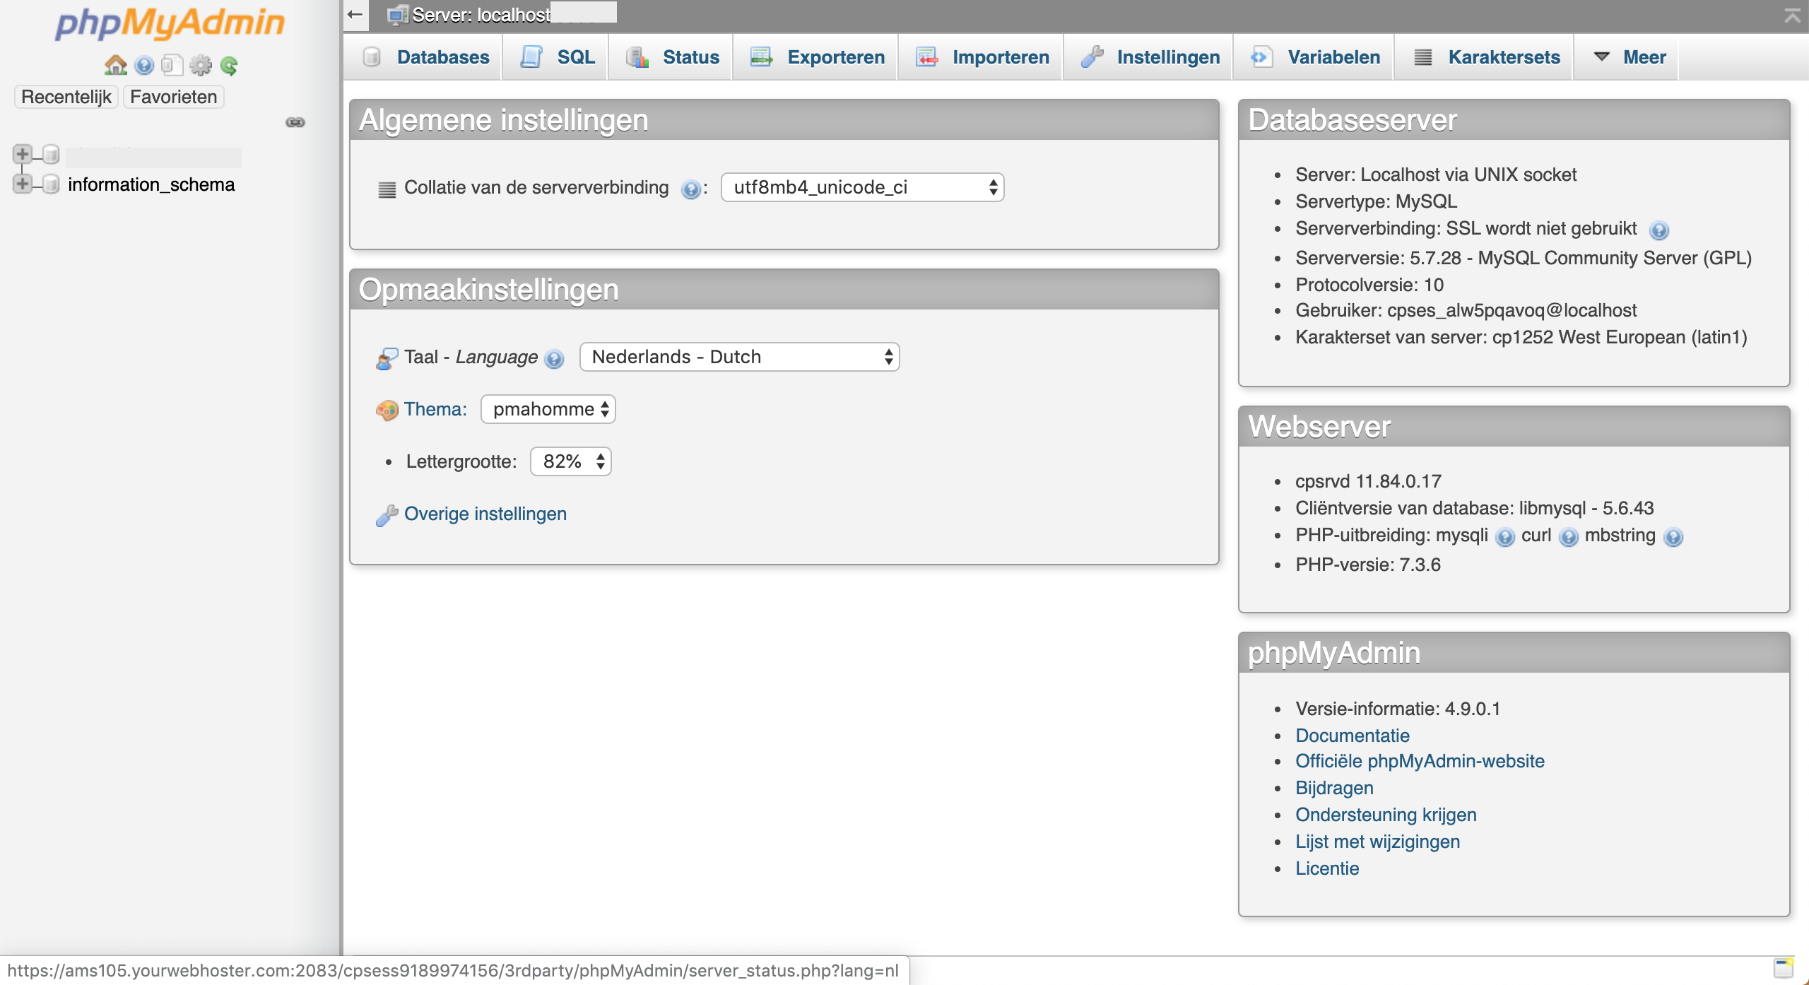Open the server connection collation dropdown
Image resolution: width=1809 pixels, height=985 pixels.
click(x=862, y=187)
